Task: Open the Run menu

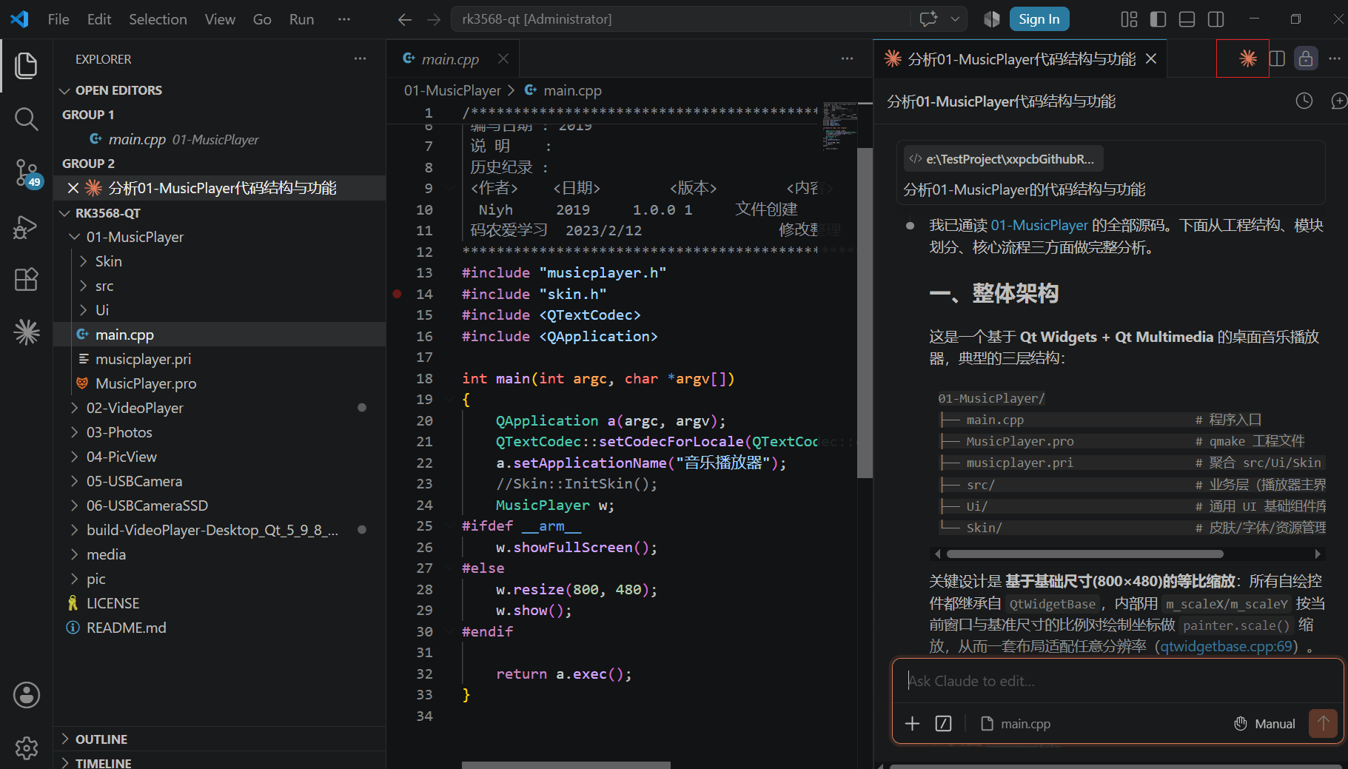Action: point(301,19)
